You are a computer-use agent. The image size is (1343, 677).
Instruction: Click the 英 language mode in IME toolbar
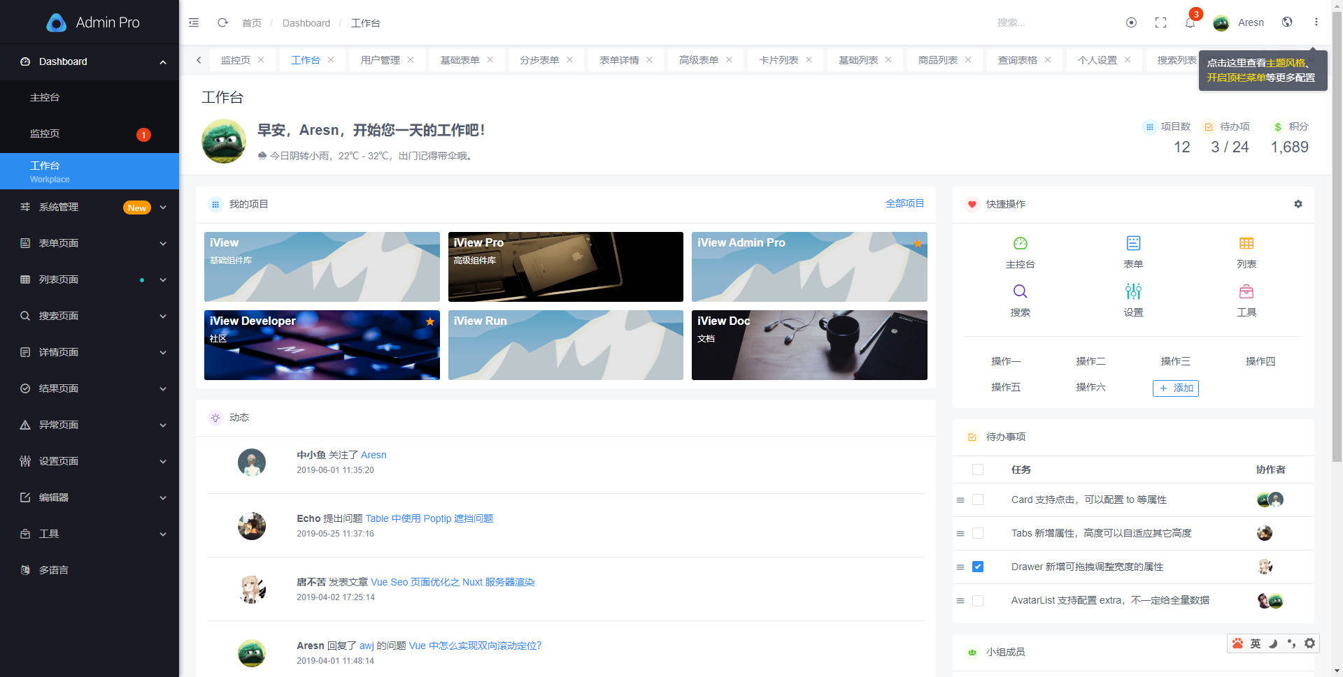point(1256,643)
